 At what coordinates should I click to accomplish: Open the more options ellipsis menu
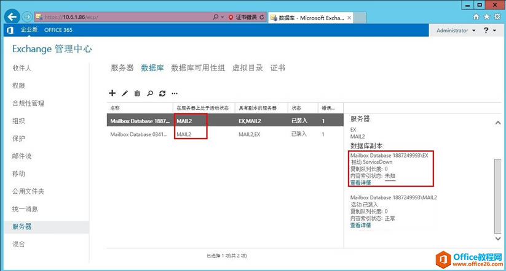point(175,93)
